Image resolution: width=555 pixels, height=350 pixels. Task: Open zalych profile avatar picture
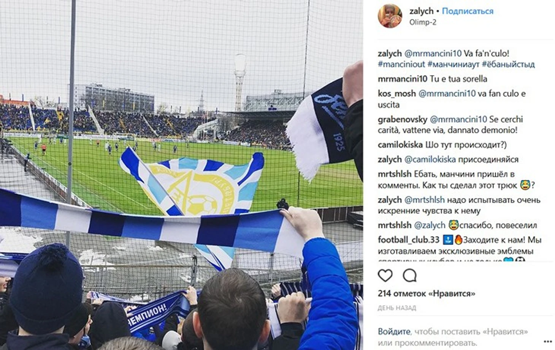click(390, 16)
